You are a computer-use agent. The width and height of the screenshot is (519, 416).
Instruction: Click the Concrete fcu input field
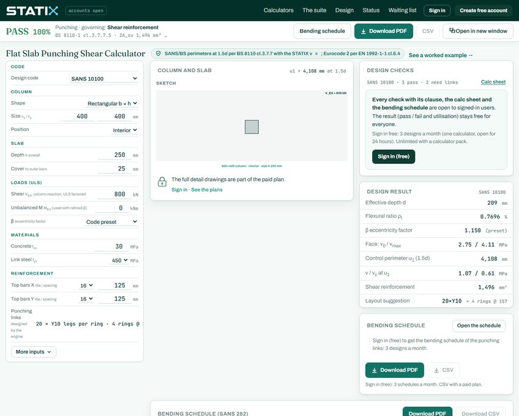pyautogui.click(x=111, y=247)
